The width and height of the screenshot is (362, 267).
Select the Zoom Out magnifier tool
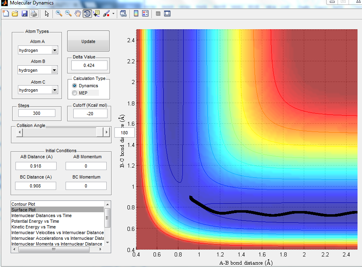(68, 14)
